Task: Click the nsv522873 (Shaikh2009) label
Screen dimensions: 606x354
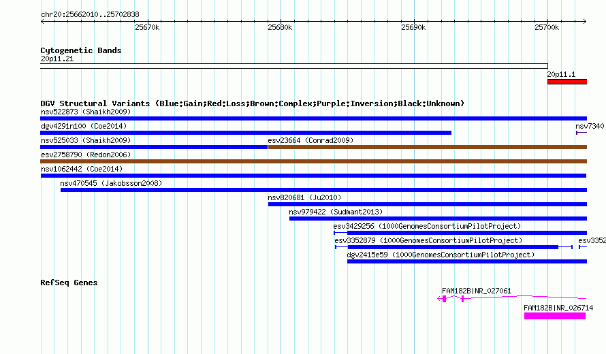Action: pyautogui.click(x=86, y=112)
